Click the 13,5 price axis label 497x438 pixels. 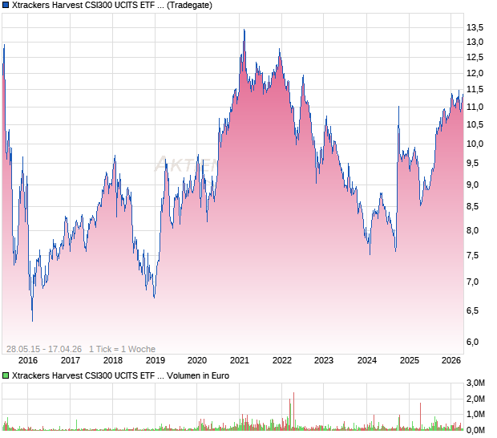475,28
